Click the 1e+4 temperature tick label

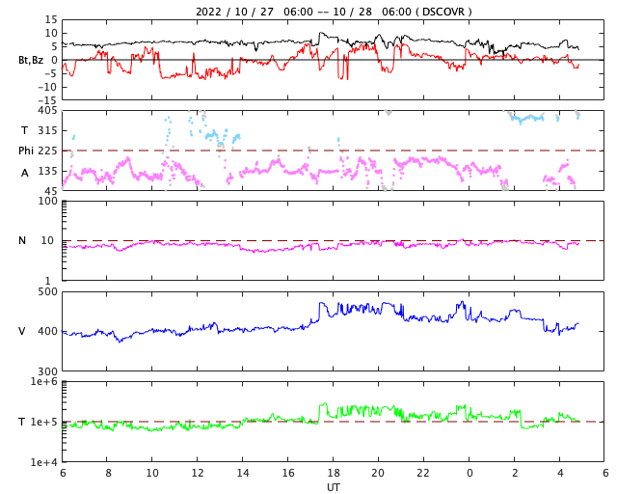44,462
